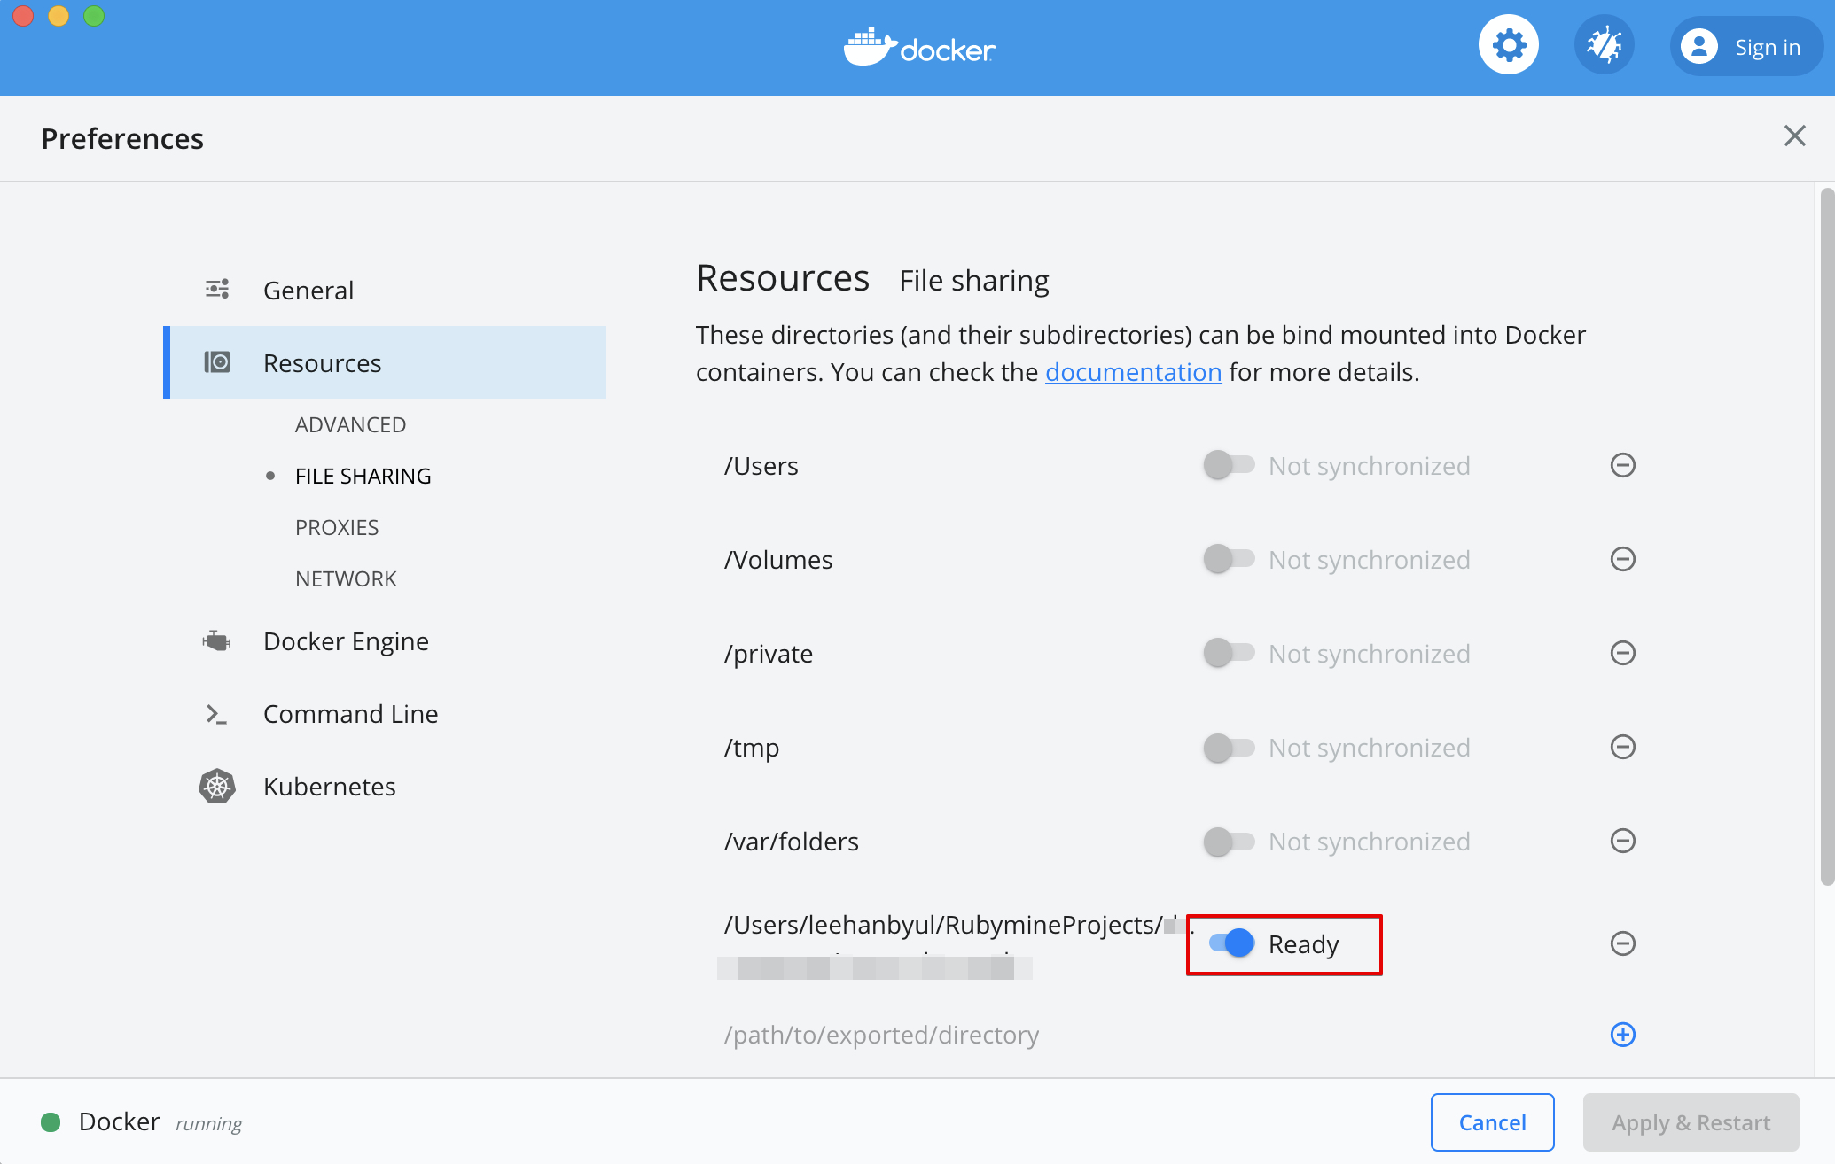
Task: Toggle synchronization for /private
Action: coord(1229,653)
